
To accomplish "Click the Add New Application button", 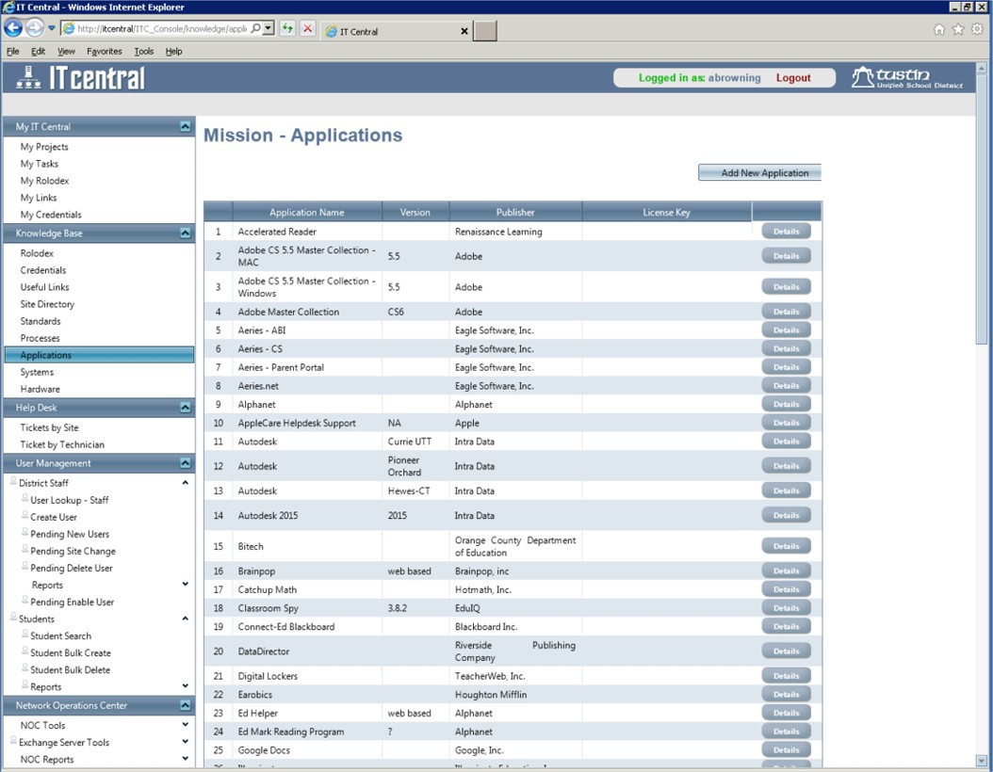I will (x=759, y=172).
